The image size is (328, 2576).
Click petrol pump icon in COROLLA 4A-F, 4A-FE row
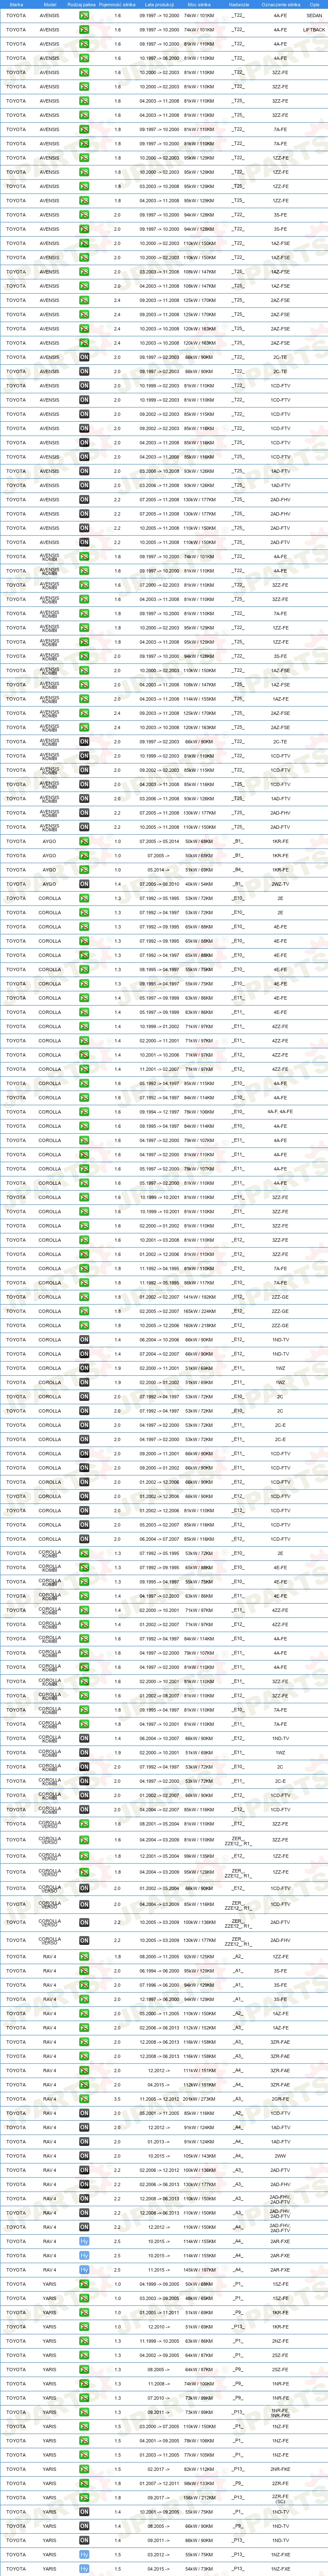pos(84,1112)
